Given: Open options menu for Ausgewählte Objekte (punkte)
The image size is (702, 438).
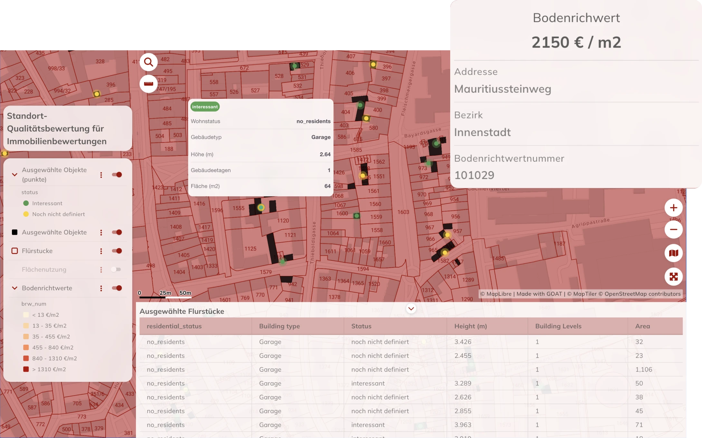Looking at the screenshot, I should click(101, 175).
